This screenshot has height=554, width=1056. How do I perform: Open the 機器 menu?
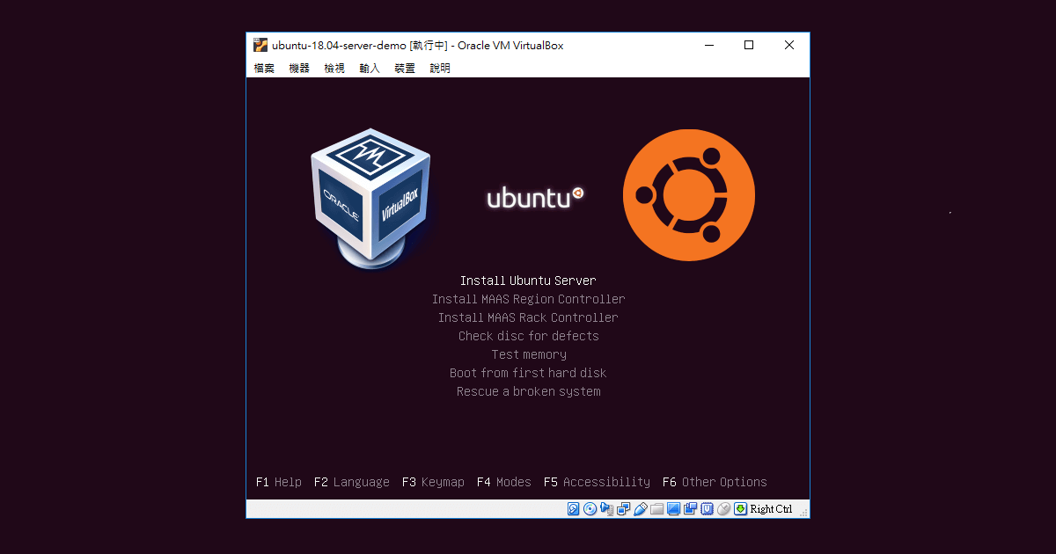click(299, 68)
